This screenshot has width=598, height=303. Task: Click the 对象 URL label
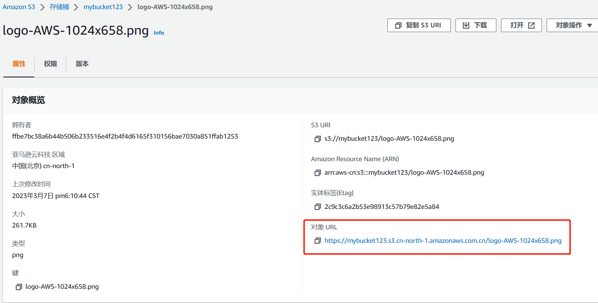324,227
